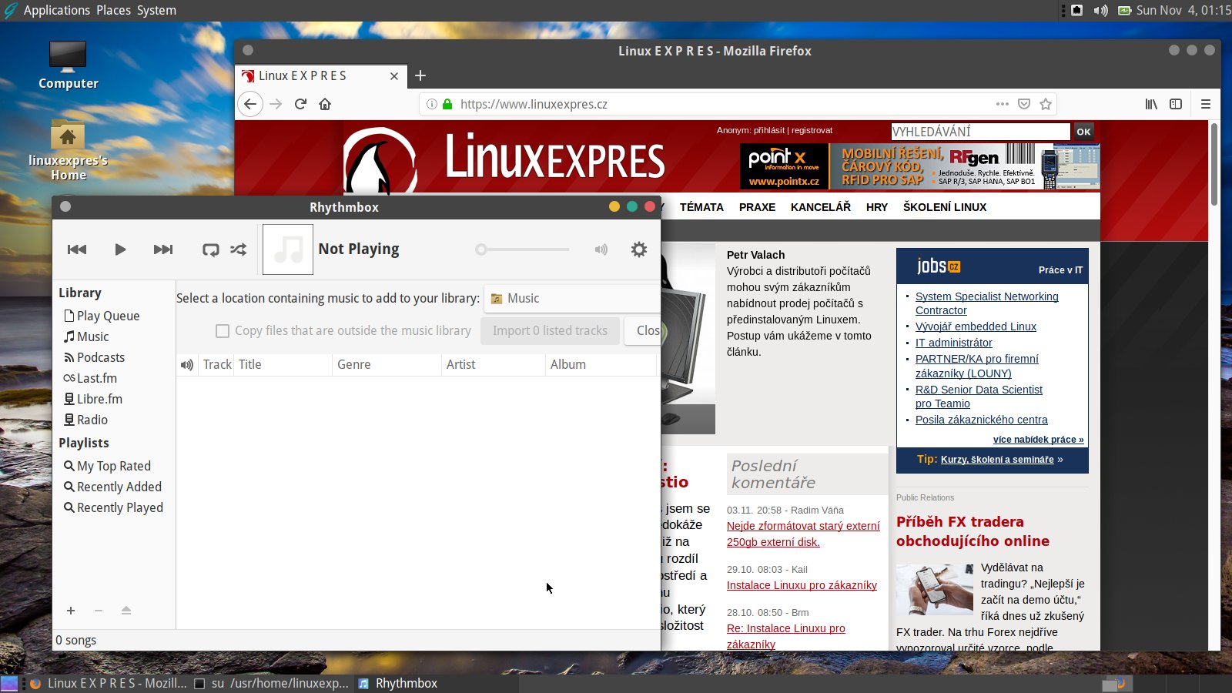Click the remove playlist minus icon
1232x693 pixels.
coord(99,611)
